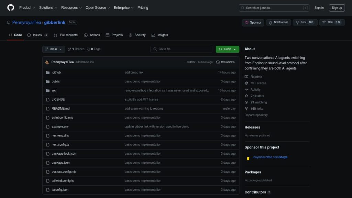The height and width of the screenshot is (198, 352).
Task: Open buymeacoffee.com/ktoya sponsor link
Action: tap(270, 157)
